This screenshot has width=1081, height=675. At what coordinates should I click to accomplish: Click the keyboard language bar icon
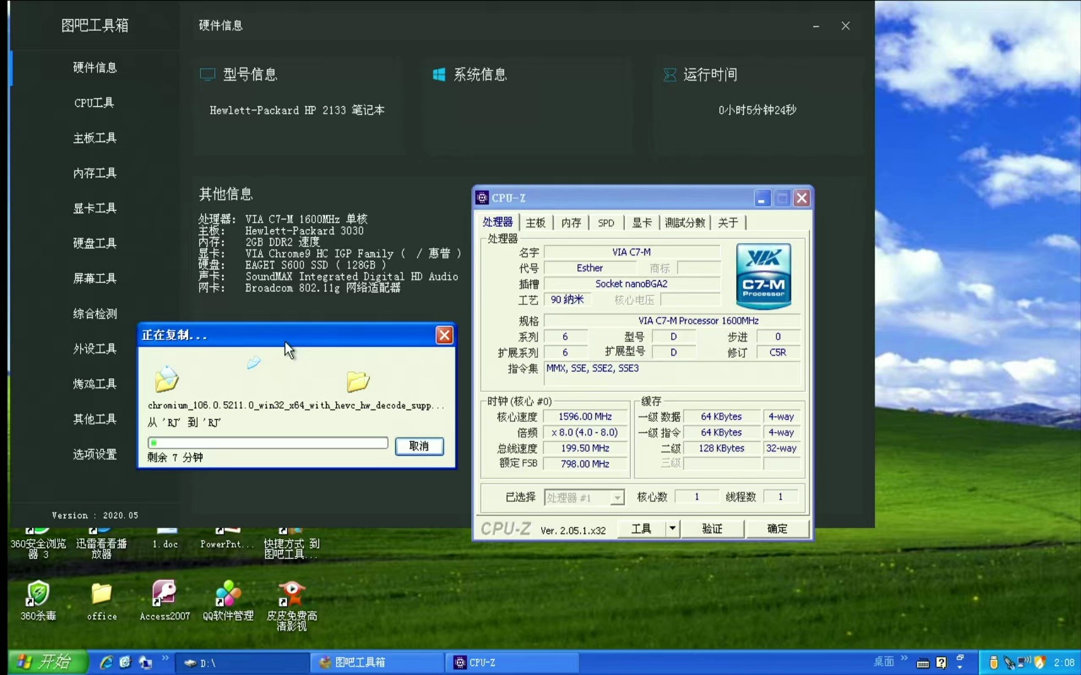[923, 663]
